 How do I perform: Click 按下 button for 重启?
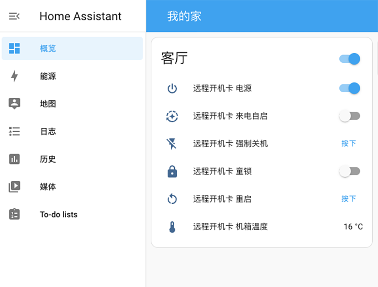point(349,199)
